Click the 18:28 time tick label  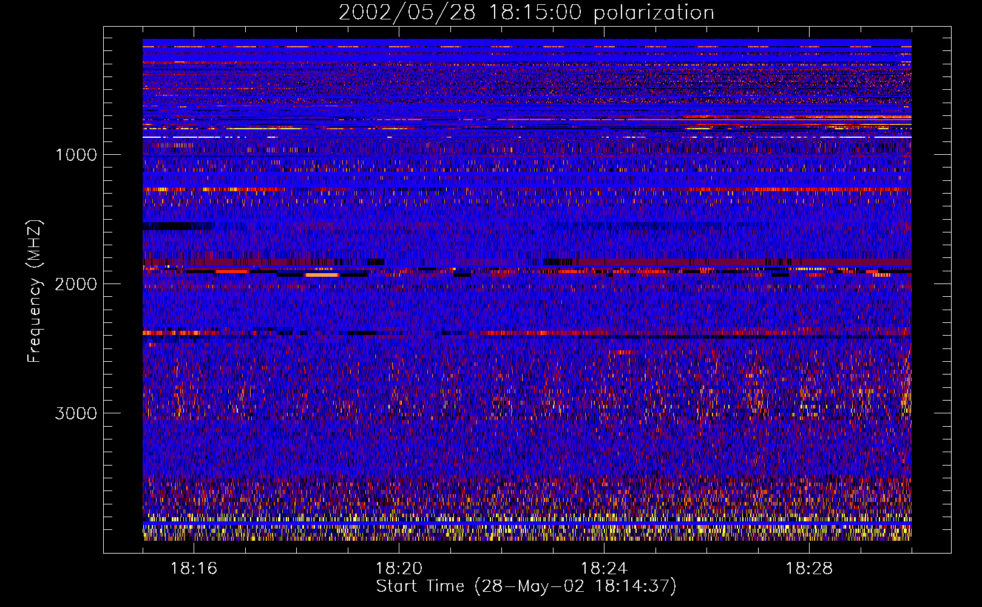[x=809, y=569]
